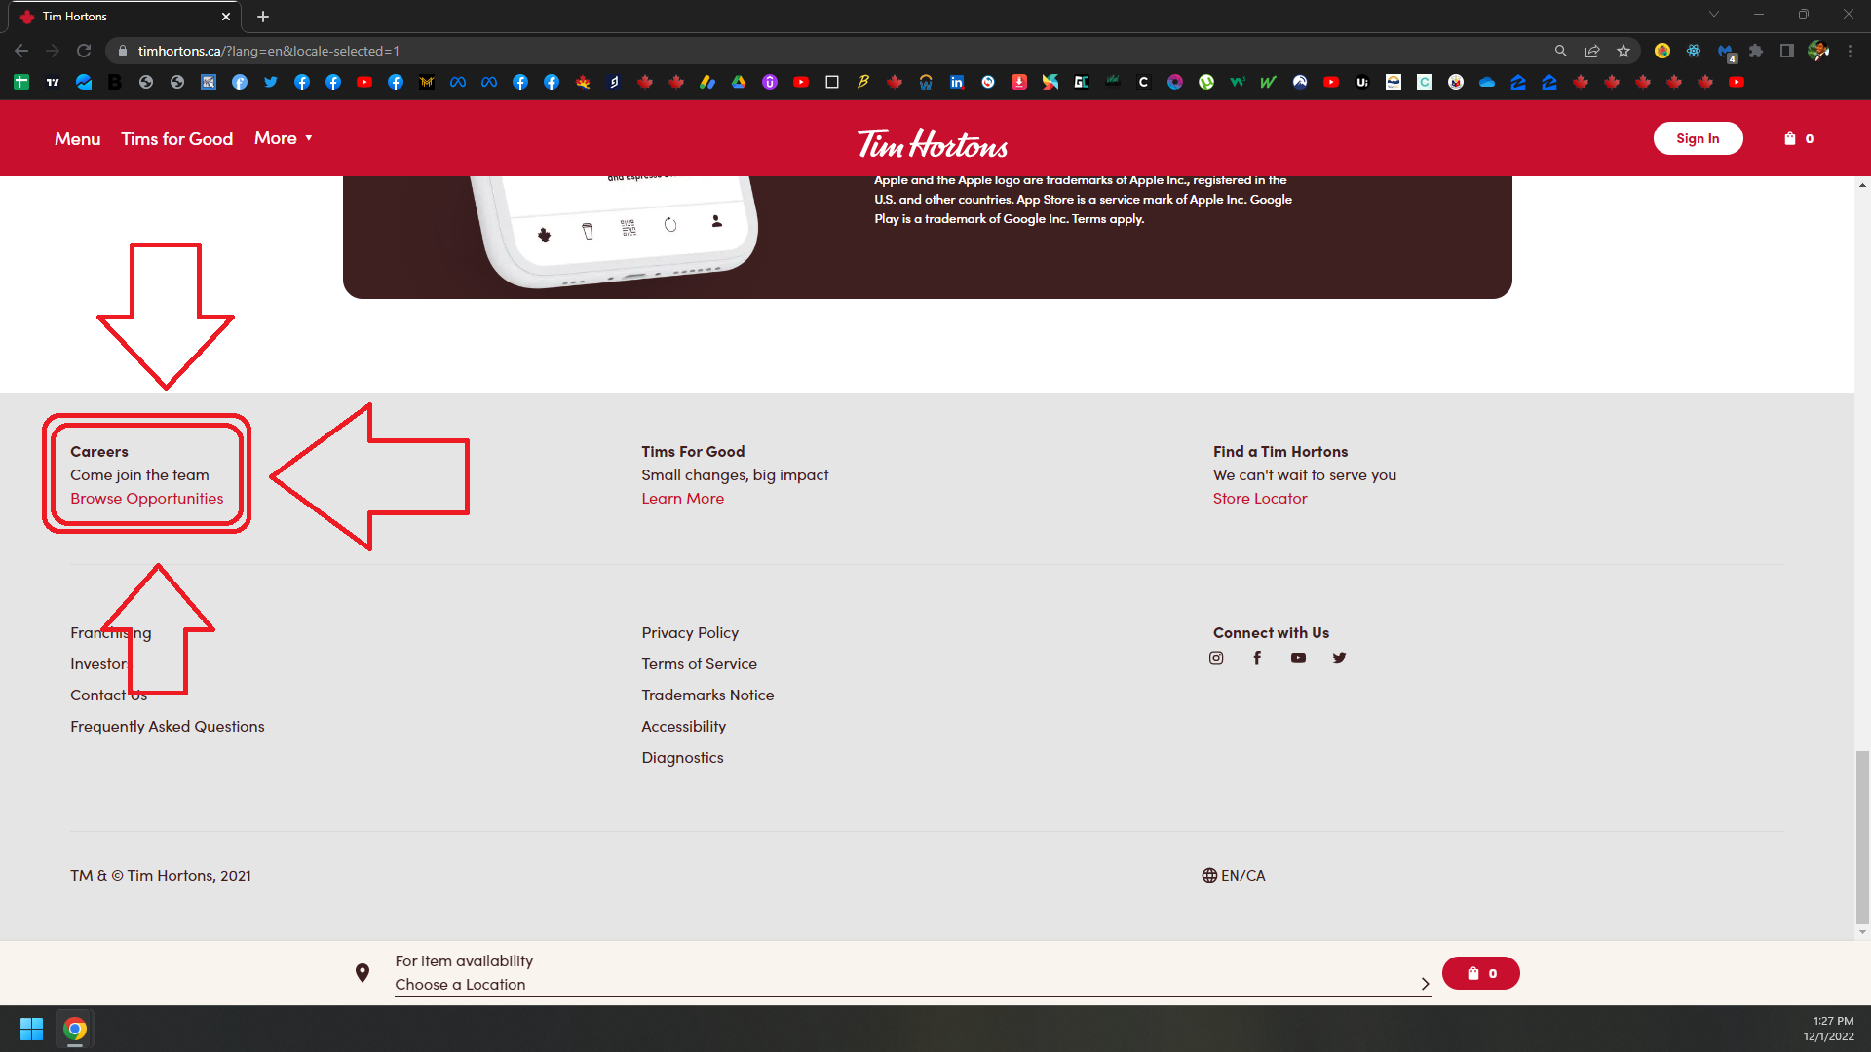Follow the Browse Opportunities careers link

click(x=146, y=499)
